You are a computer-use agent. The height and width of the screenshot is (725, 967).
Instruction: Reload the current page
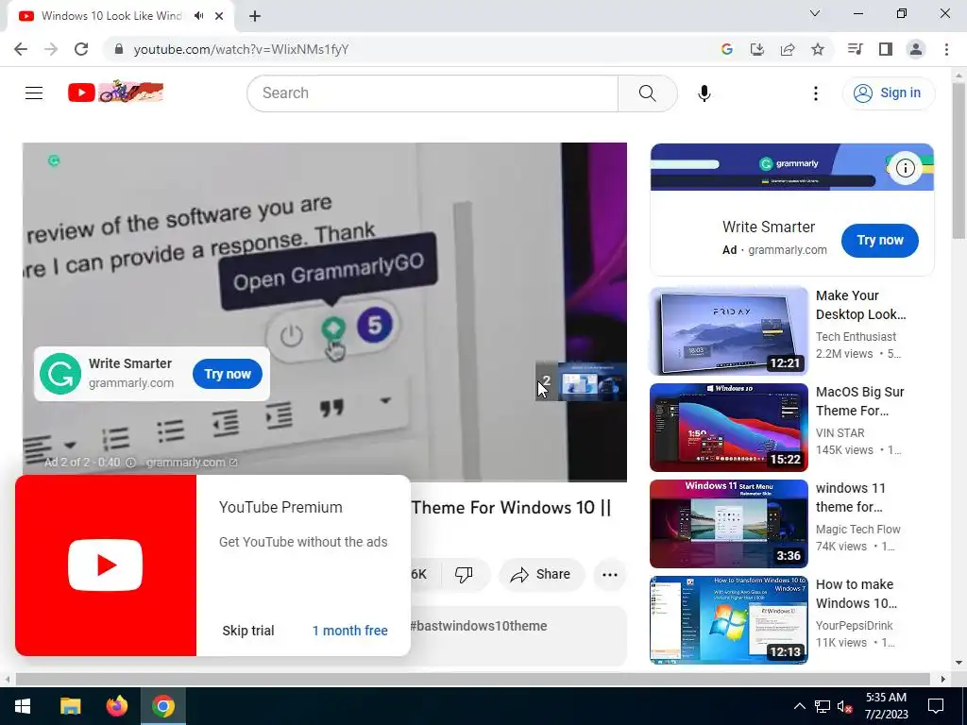coord(81,49)
